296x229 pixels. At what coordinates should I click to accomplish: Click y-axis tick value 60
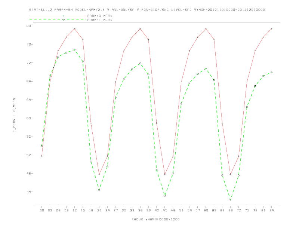pos(29,118)
